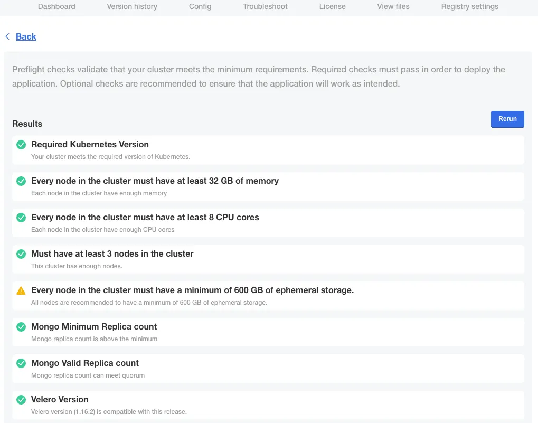Viewport: 538px width, 423px height.
Task: Click the green check beside 3 nodes check
Action: tap(21, 254)
